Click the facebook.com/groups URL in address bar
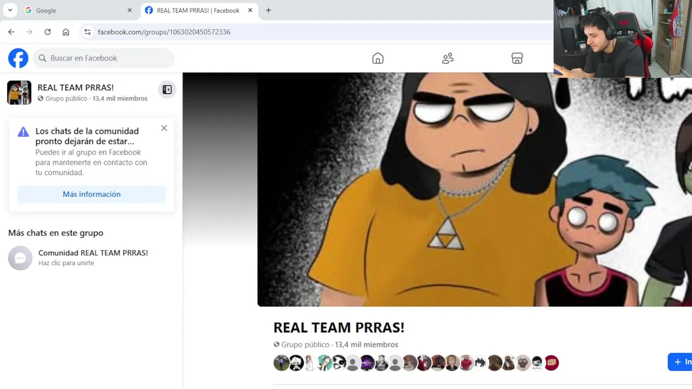The image size is (692, 389). [164, 32]
